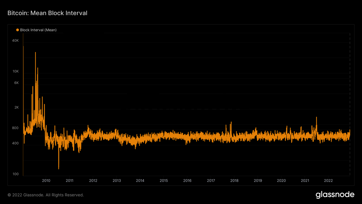Click the mid-2021 spike on the chart
The height and width of the screenshot is (204, 362).
tap(316, 118)
